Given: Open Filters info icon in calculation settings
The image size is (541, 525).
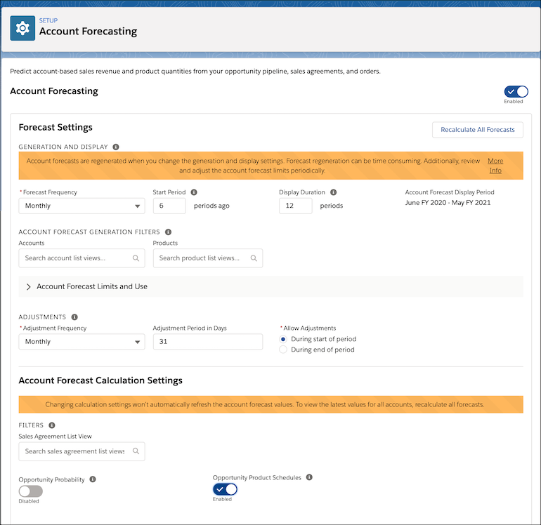Looking at the screenshot, I should 52,425.
